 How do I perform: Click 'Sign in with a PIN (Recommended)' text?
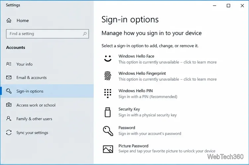[148, 97]
